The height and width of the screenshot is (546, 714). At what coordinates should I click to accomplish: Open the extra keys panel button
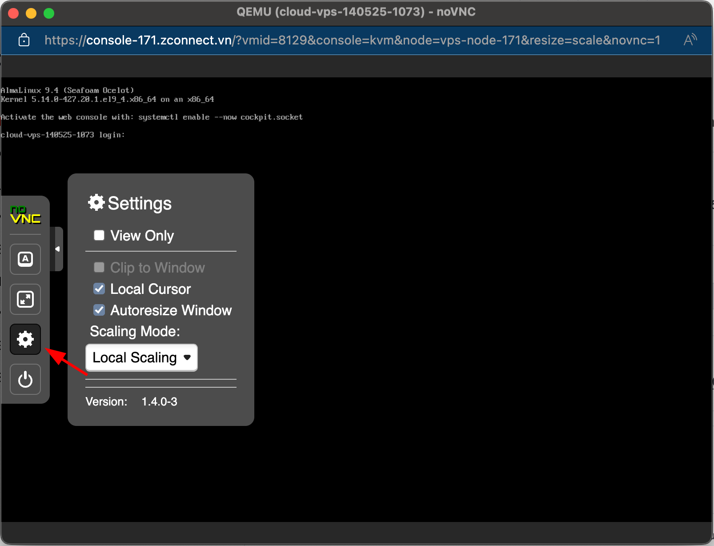pos(25,259)
